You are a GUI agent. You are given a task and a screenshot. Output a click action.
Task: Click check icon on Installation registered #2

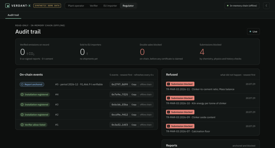(22, 115)
